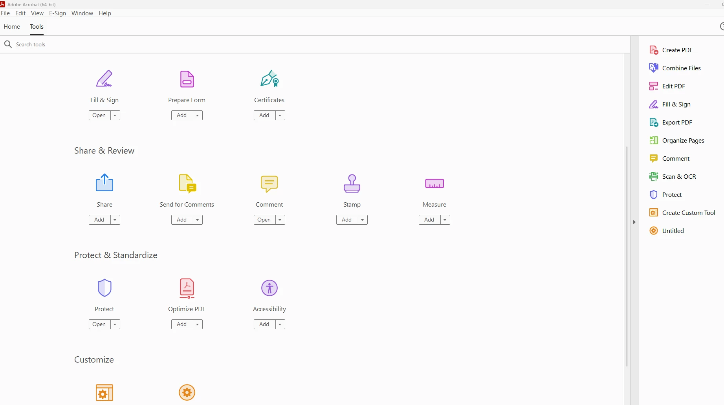This screenshot has width=724, height=405.
Task: Expand dropdown arrow next to Comment Open
Action: click(x=280, y=220)
